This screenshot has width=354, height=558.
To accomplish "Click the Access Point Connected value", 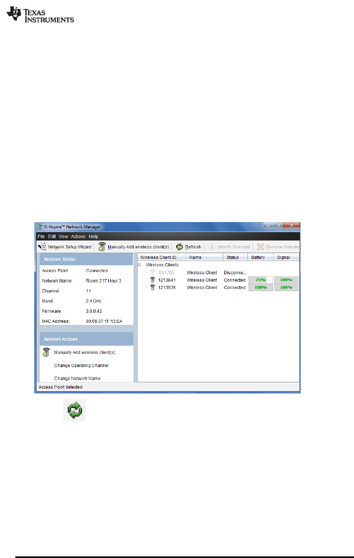I will point(97,271).
